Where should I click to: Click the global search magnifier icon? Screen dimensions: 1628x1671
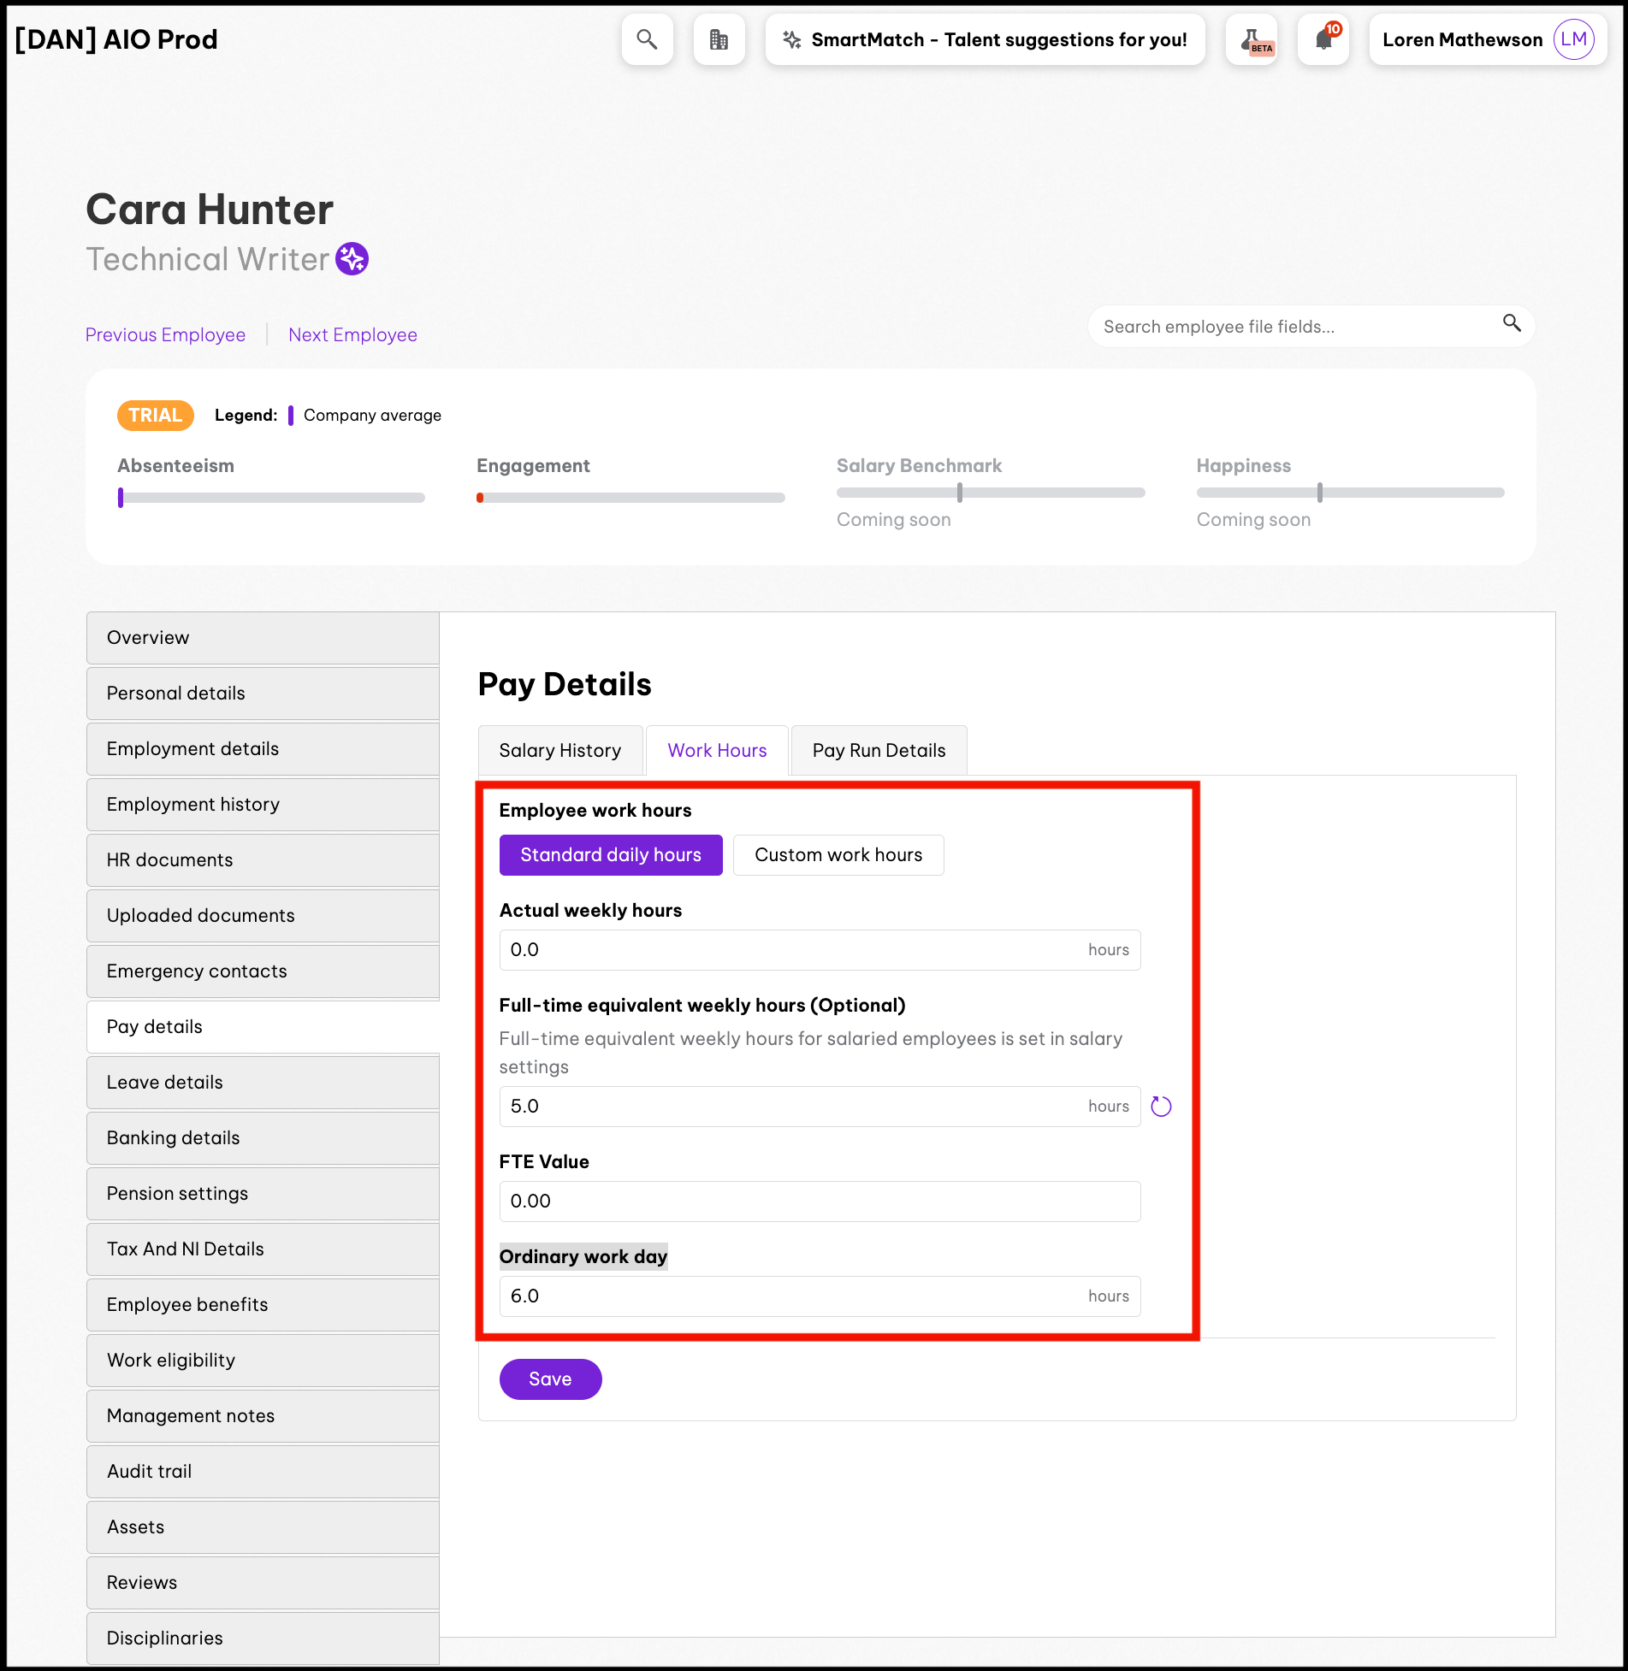click(647, 39)
